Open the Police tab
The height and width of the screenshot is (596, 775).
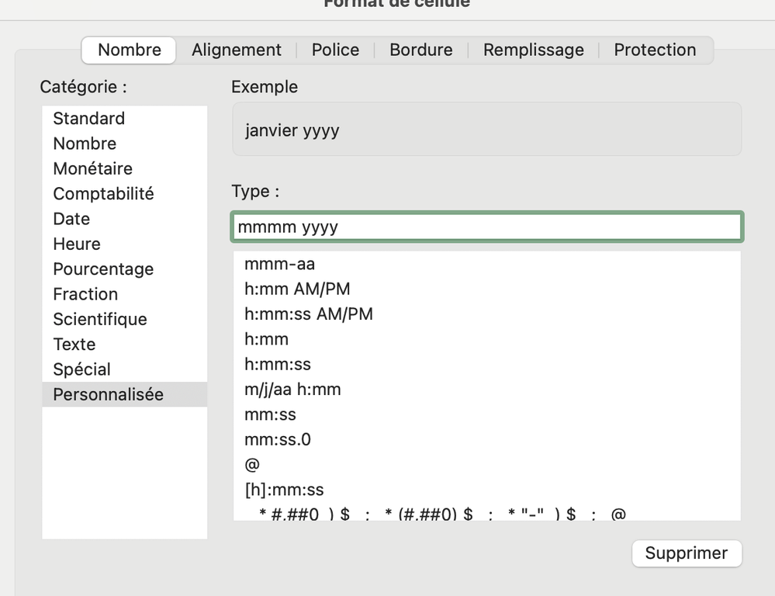coord(335,50)
